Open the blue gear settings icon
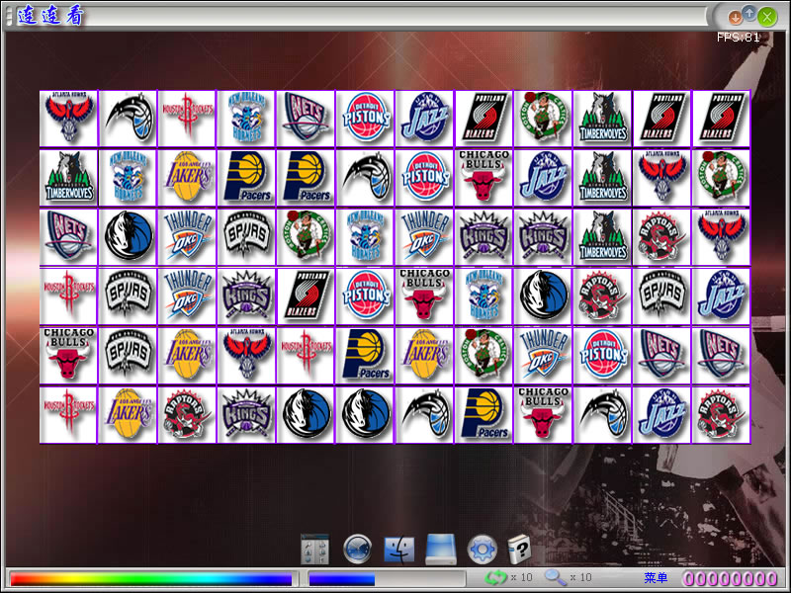The height and width of the screenshot is (593, 791). (483, 550)
